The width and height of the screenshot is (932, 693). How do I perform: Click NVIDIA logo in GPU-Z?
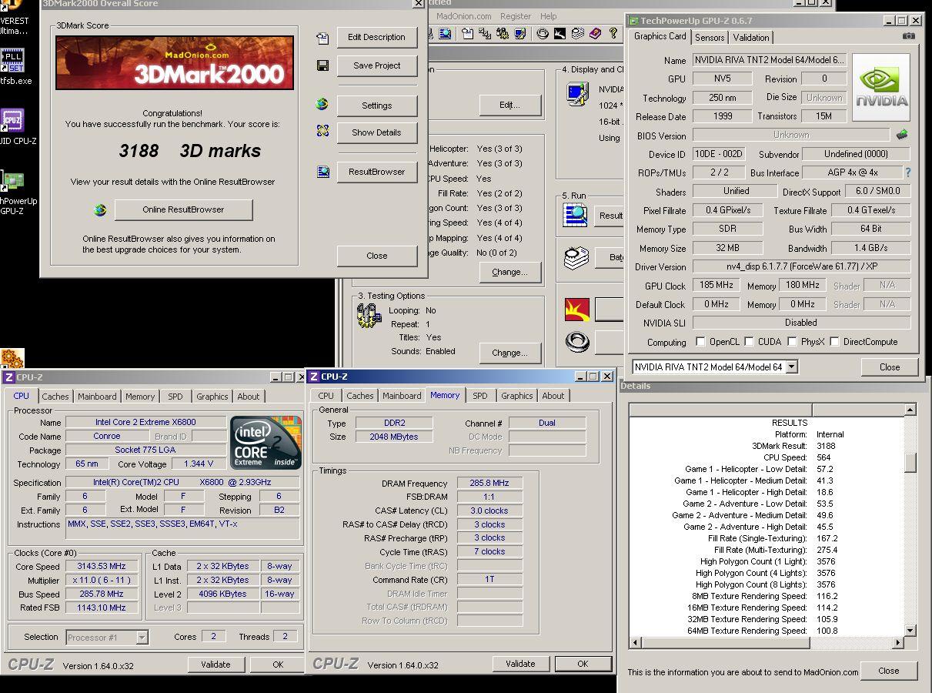(x=881, y=87)
